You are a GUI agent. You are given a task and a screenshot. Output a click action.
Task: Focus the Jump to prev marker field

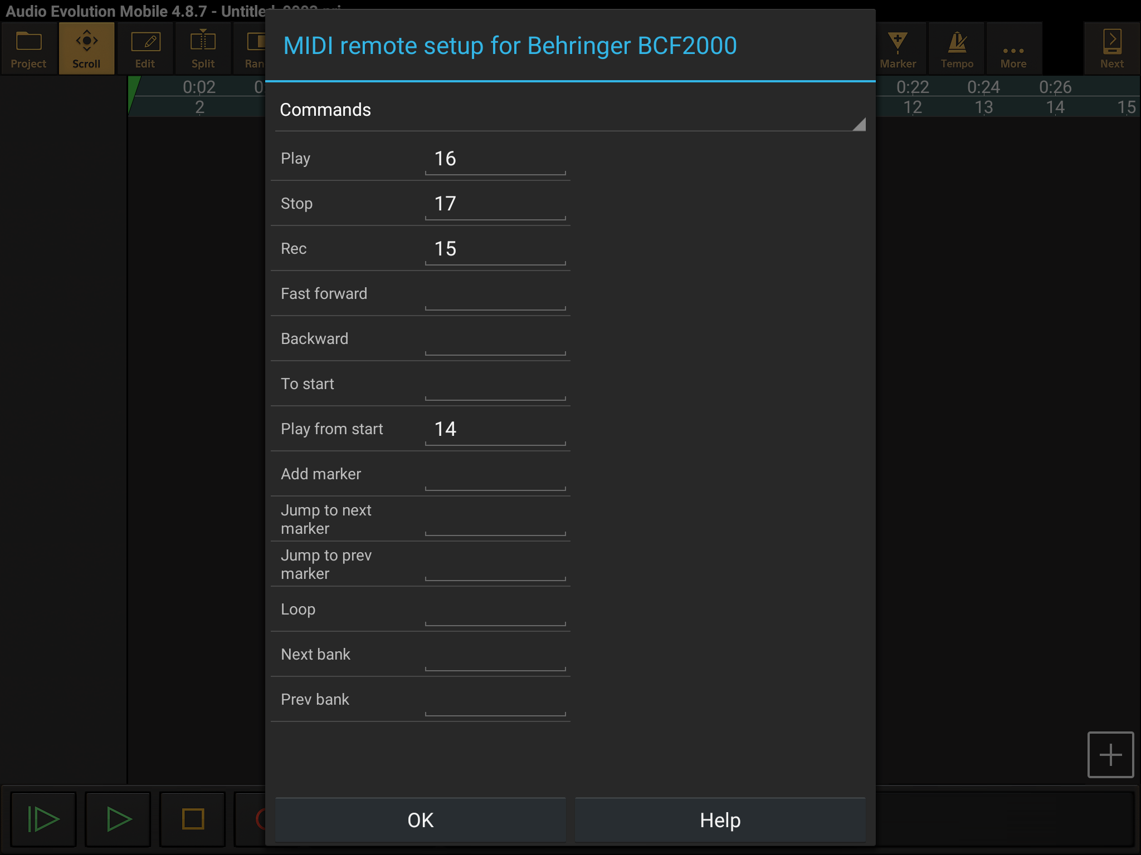pos(495,564)
